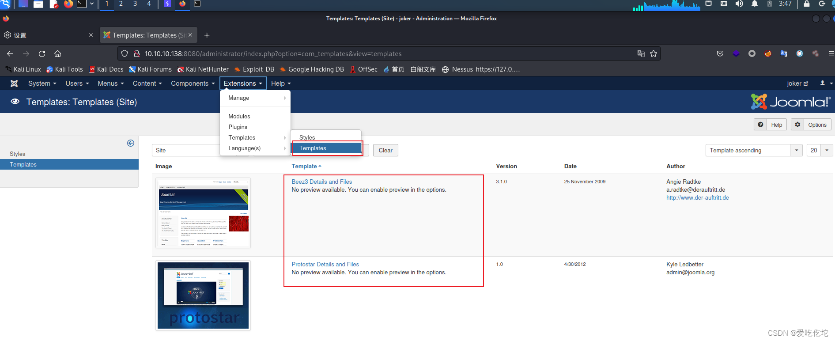Open the Nessus bookmark
Viewport: 835px width, 341px height.
[x=481, y=69]
